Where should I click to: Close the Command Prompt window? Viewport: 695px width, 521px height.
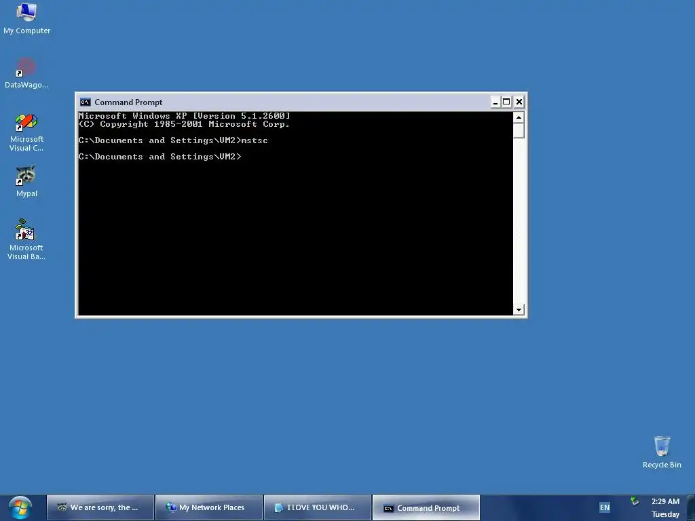pyautogui.click(x=519, y=102)
